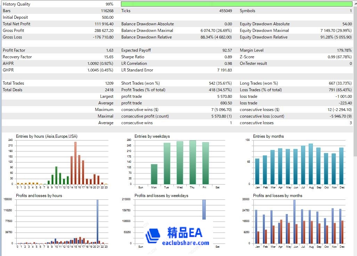Click the Thu bar in Entries by weekdays chart

point(193,162)
